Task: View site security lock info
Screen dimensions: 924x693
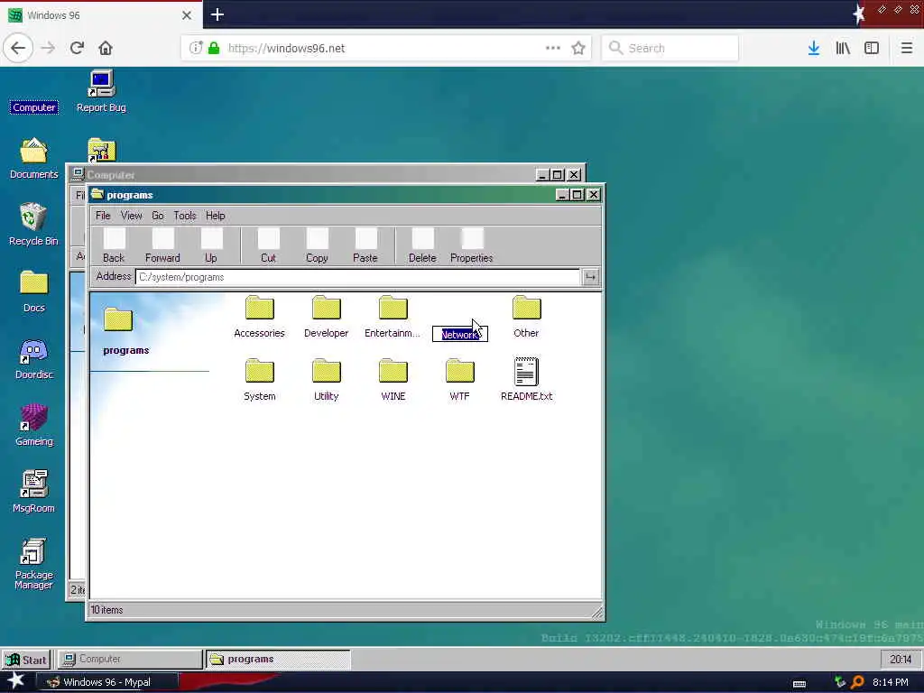Action: coord(214,49)
